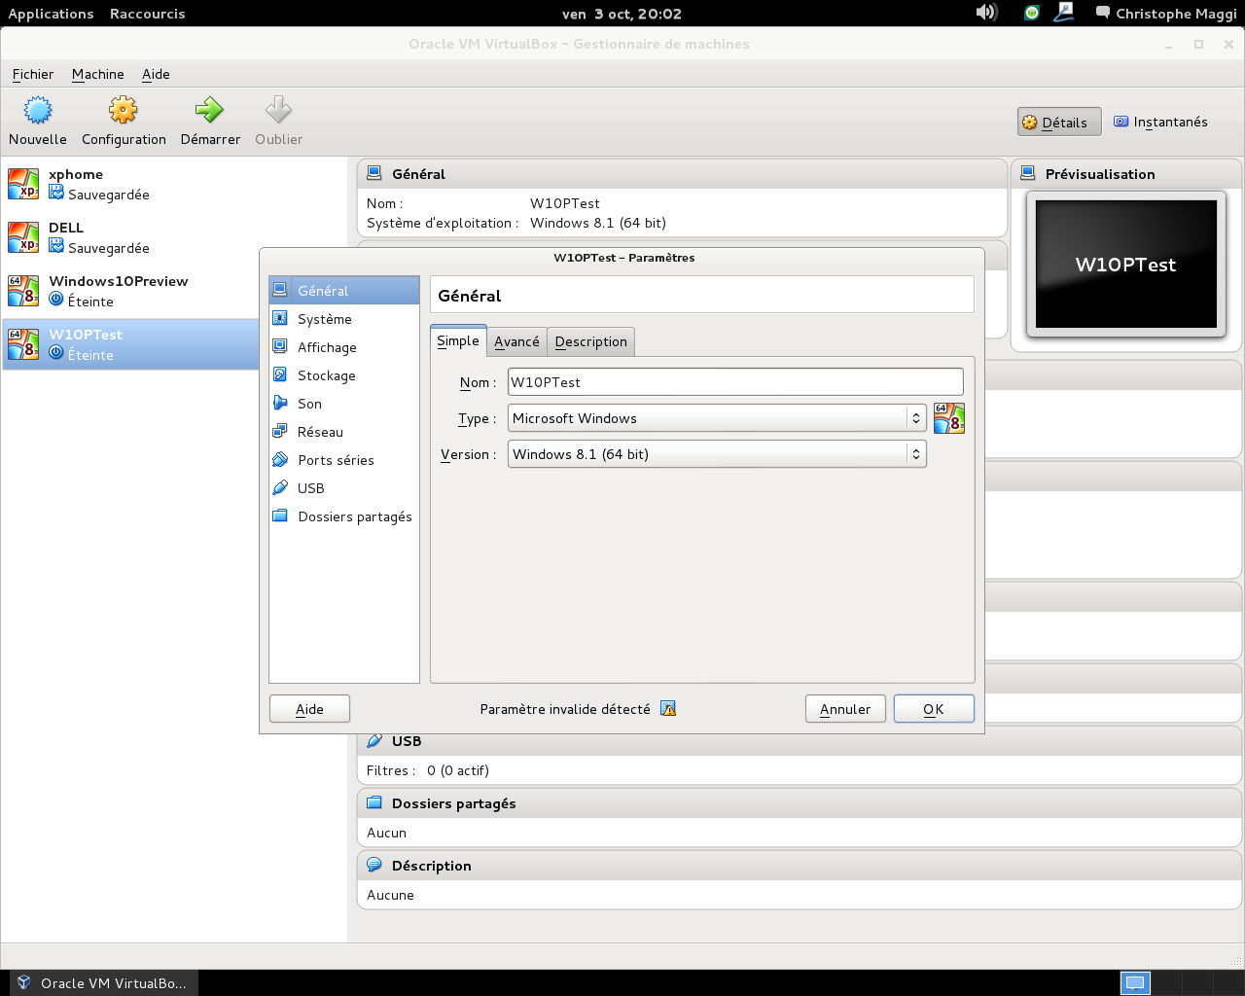Click the W10PTest preview thumbnail
The width and height of the screenshot is (1245, 996).
[x=1126, y=264]
